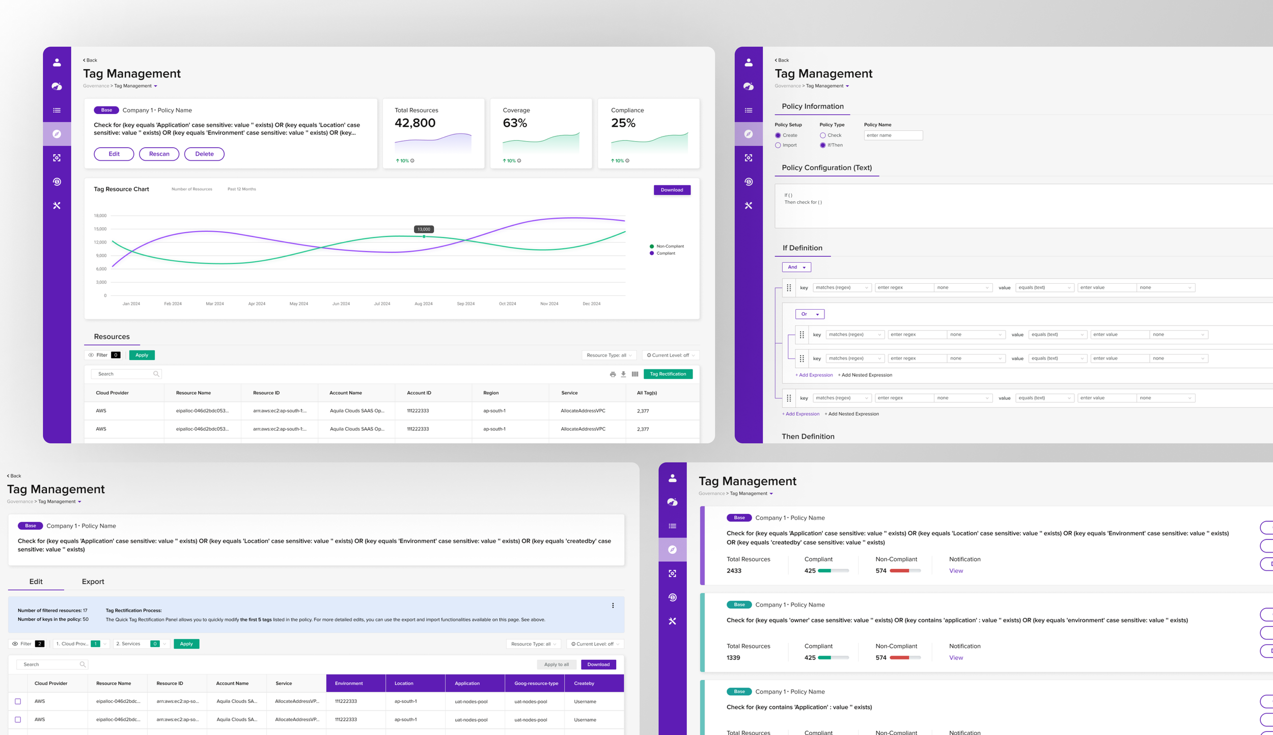This screenshot has width=1273, height=735.
Task: Select the Create policy setup radio
Action: click(778, 135)
